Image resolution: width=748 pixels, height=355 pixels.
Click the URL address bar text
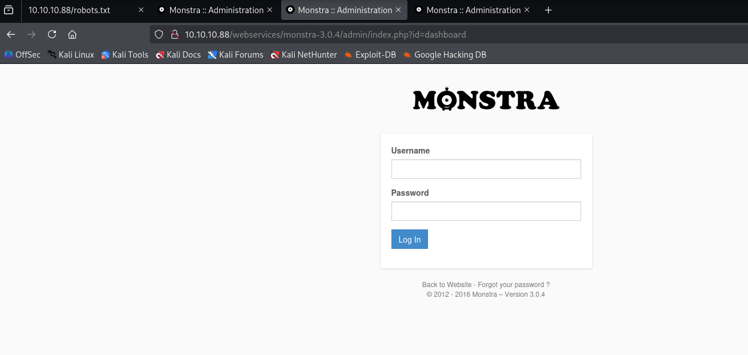[325, 34]
